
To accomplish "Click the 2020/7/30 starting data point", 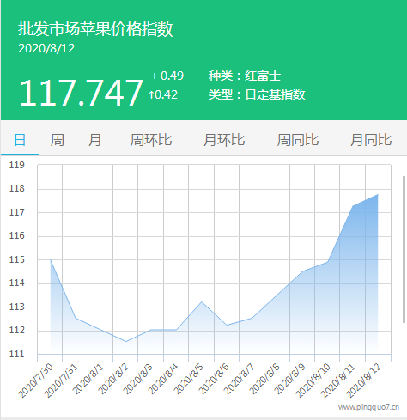I will point(51,259).
